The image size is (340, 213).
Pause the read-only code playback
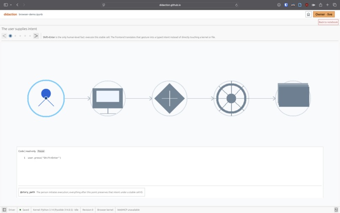tap(41, 151)
